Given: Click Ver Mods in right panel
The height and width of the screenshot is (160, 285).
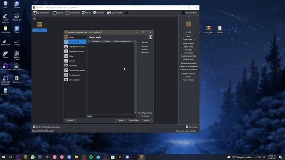Looking at the screenshot, I should [188, 50].
